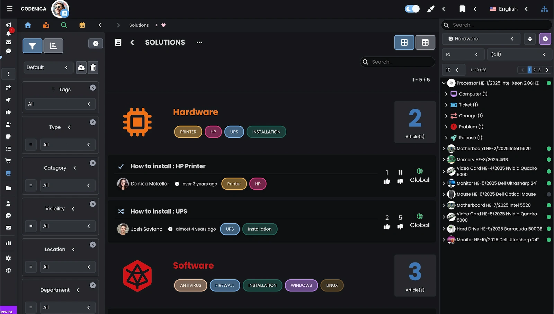The height and width of the screenshot is (314, 554).
Task: Toggle the dark mode switch
Action: tap(412, 9)
